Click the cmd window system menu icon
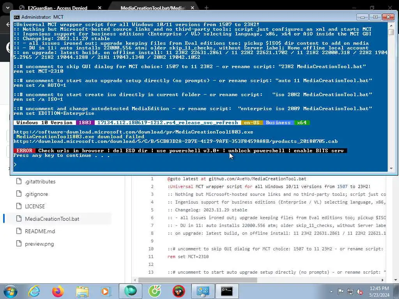The image size is (399, 299). click(x=16, y=17)
